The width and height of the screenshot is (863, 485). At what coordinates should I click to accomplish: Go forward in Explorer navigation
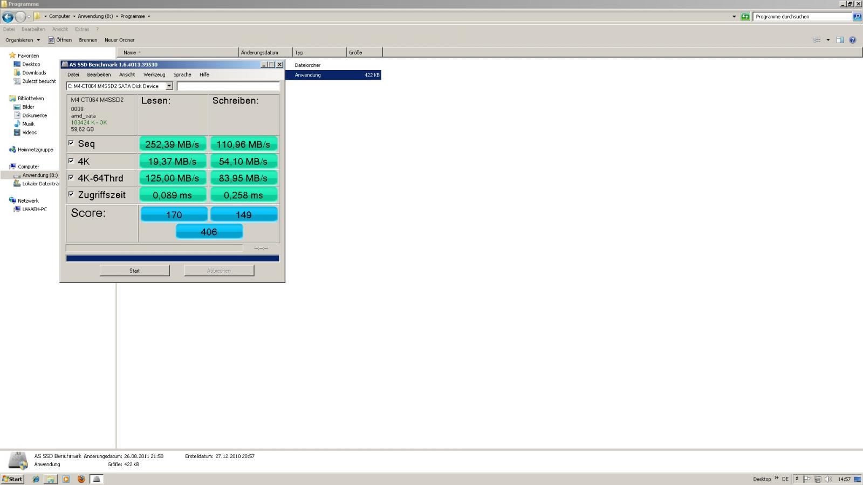(x=20, y=17)
